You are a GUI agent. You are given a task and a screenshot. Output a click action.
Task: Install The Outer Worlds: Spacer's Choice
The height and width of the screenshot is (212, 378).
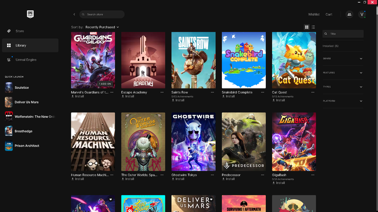pyautogui.click(x=128, y=179)
